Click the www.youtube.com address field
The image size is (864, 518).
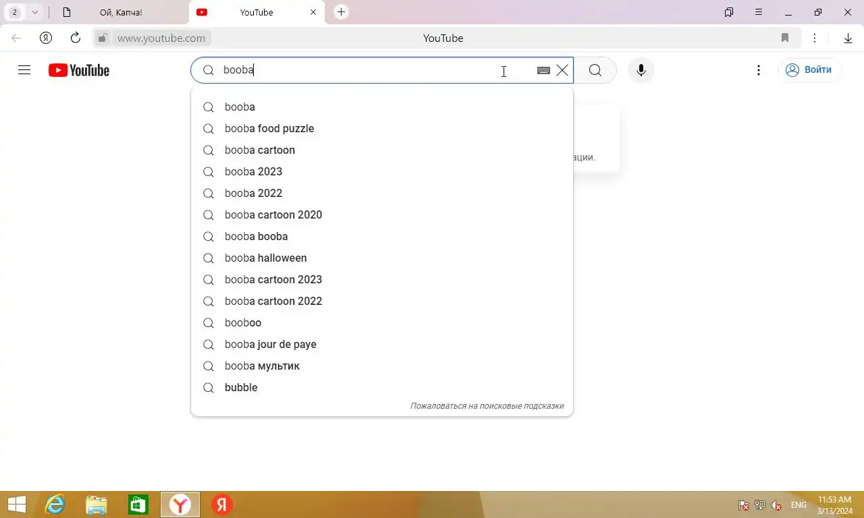click(x=161, y=38)
